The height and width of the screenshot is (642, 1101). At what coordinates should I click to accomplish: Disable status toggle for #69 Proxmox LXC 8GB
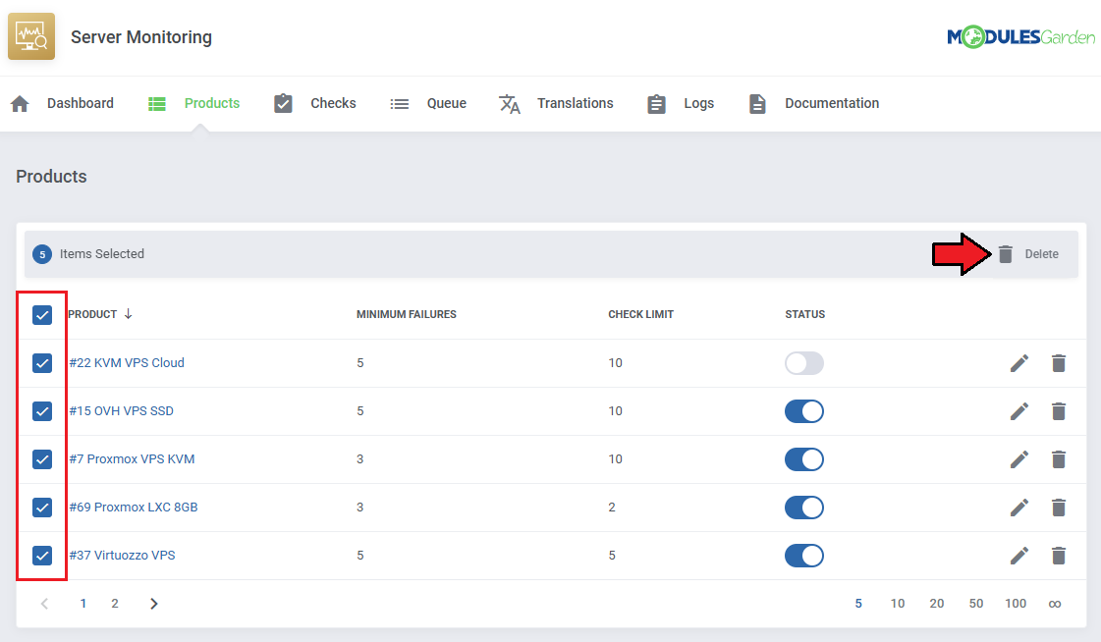804,508
